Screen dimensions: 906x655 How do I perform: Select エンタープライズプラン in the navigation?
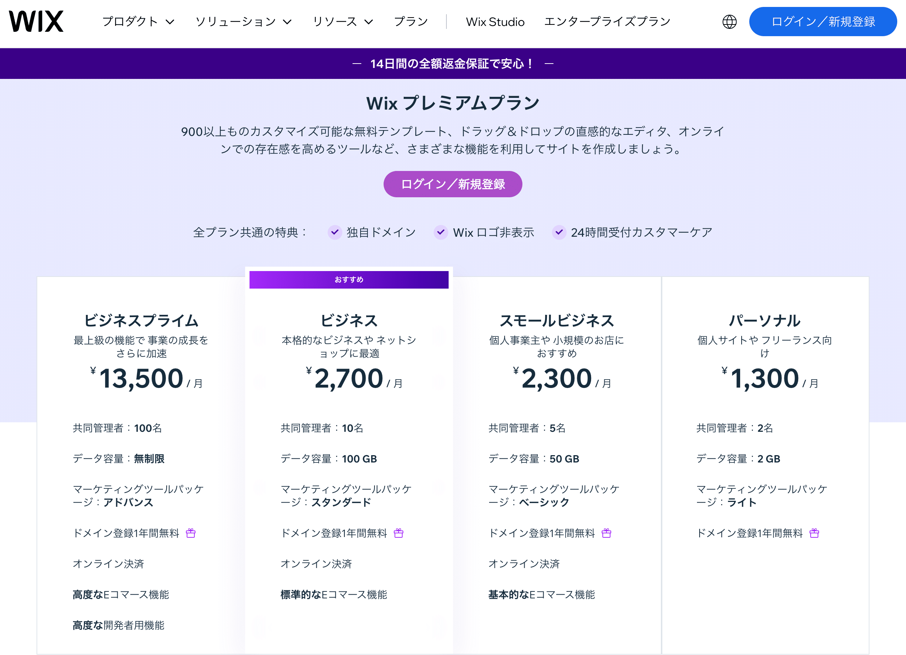pyautogui.click(x=607, y=22)
